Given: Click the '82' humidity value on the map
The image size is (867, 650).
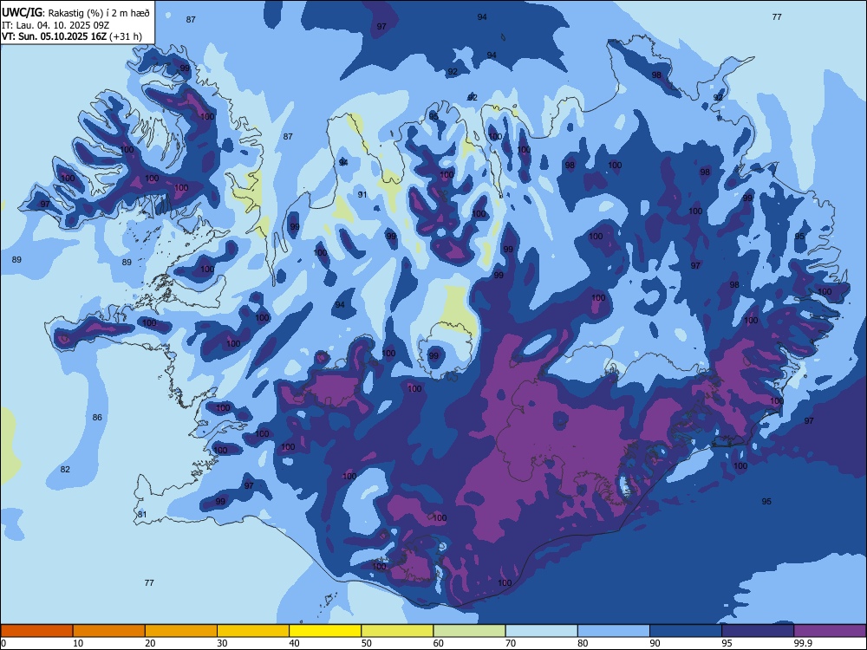Looking at the screenshot, I should 65,469.
